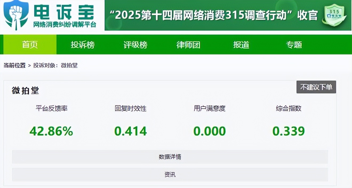Click the 0.000 value

pyautogui.click(x=210, y=131)
